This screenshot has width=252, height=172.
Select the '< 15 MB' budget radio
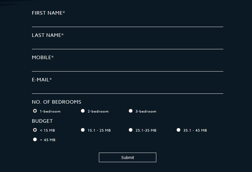coord(35,130)
